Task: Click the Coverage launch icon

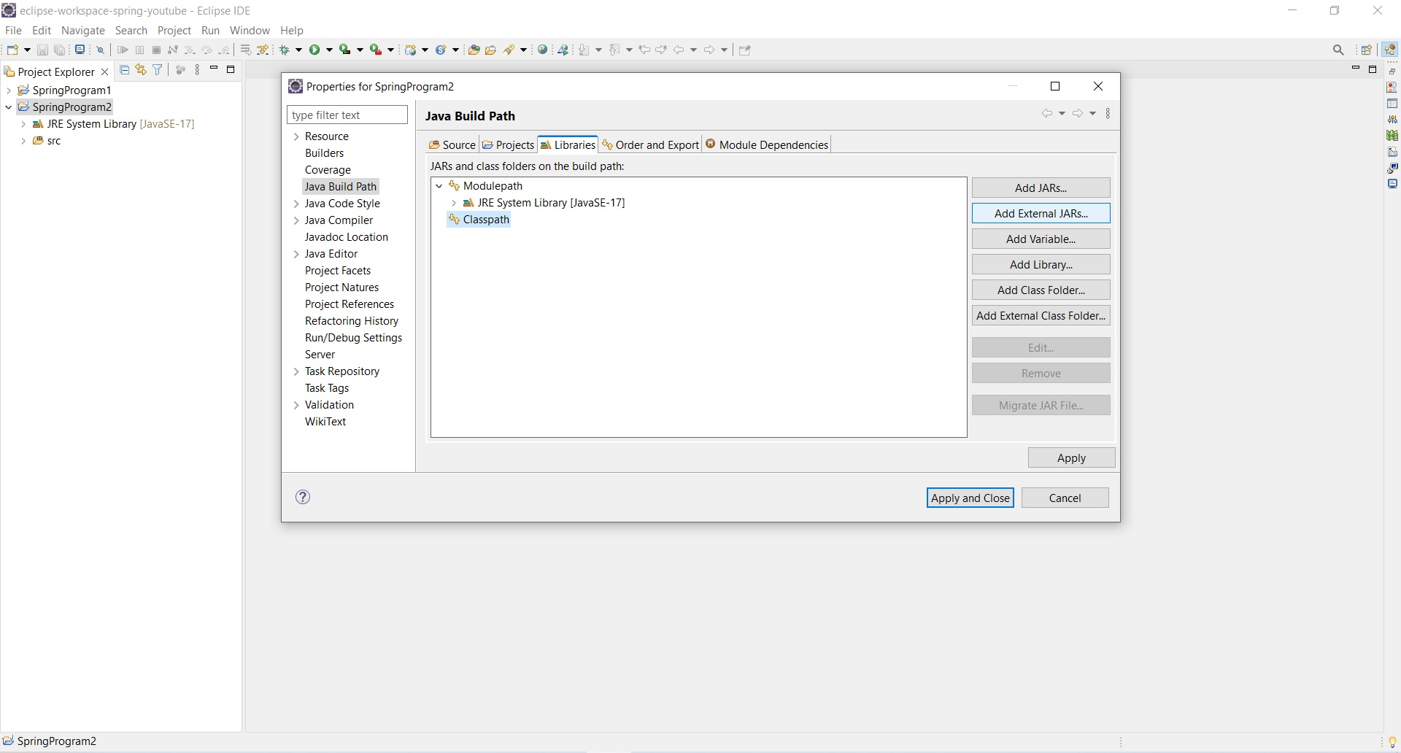Action: 346,50
